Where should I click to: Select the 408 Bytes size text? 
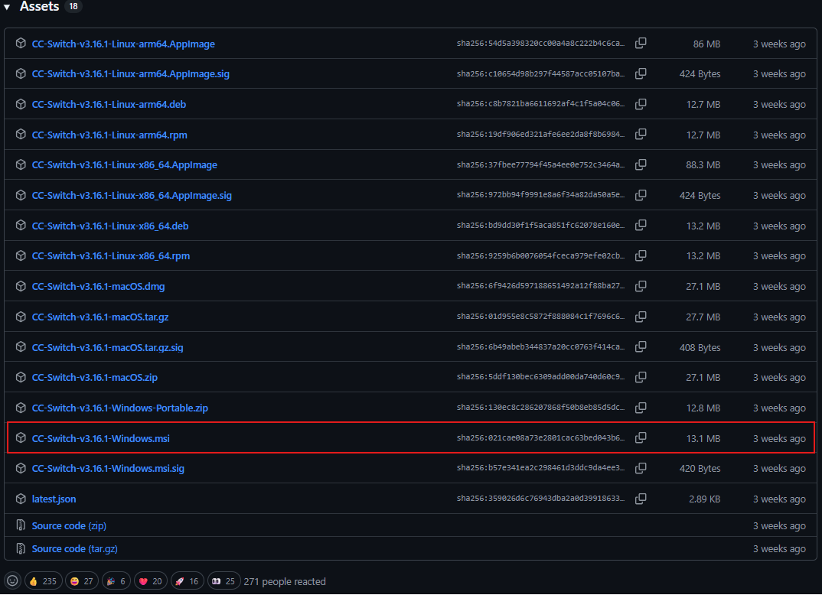(x=700, y=347)
